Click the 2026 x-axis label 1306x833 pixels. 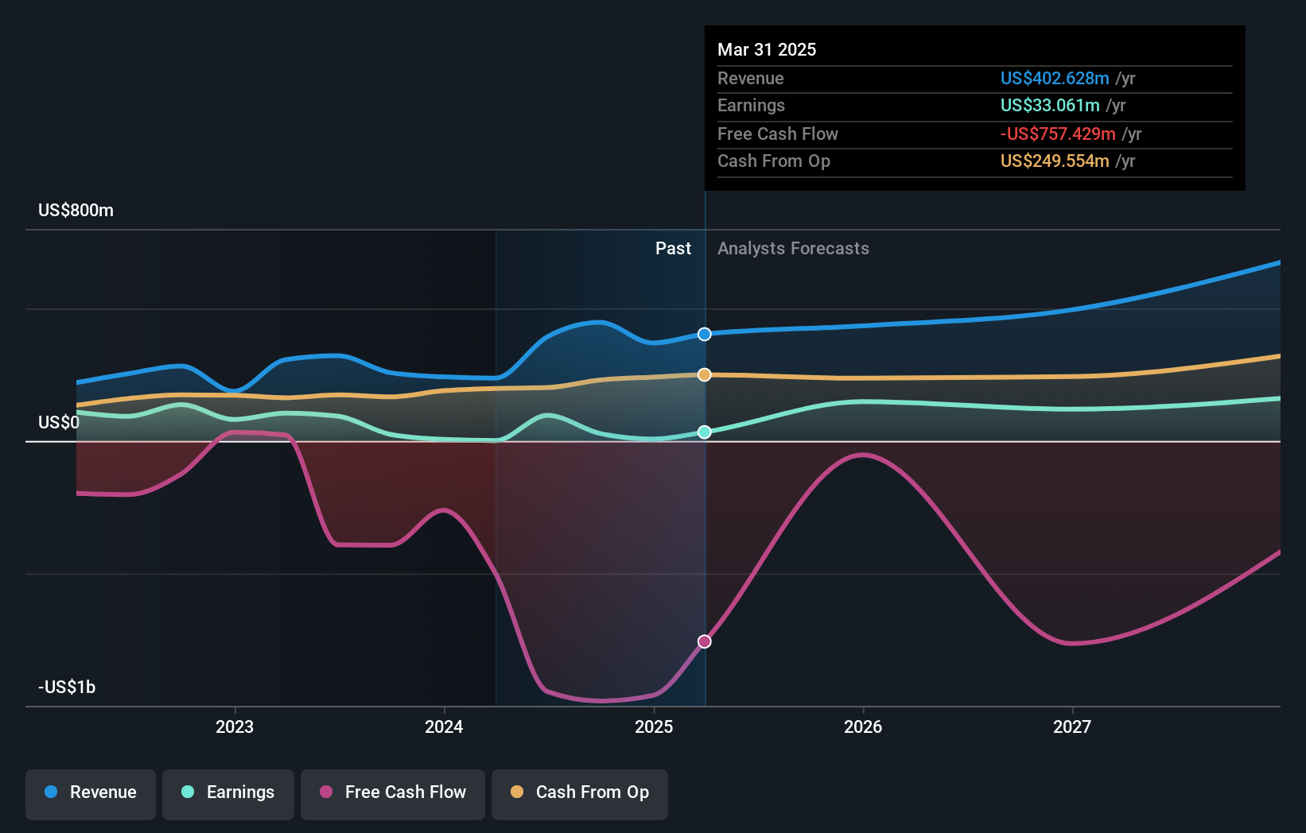coord(863,726)
